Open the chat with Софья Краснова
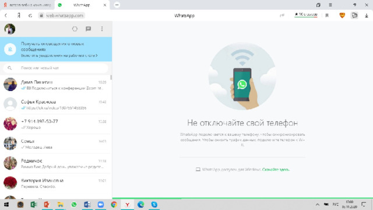 [x=56, y=104]
